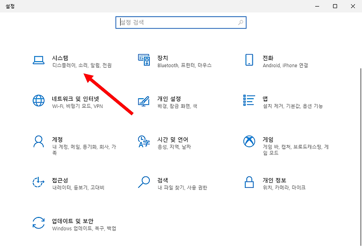Viewport: 362px width, 252px height.
Task: Focus the 설정 검색 input field
Action: tap(181, 23)
